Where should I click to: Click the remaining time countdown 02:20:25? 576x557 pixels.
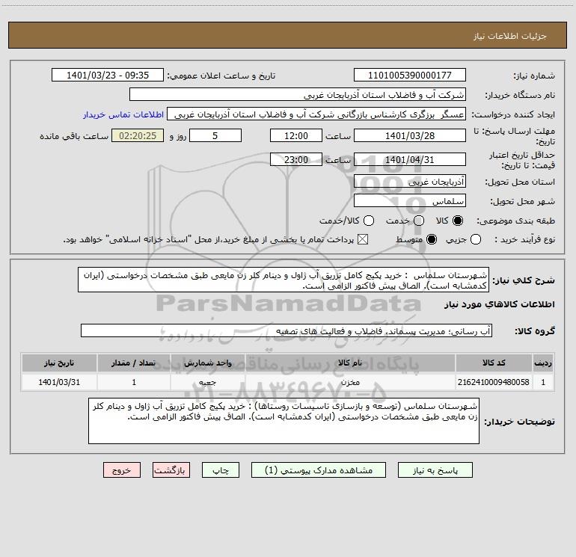(138, 135)
